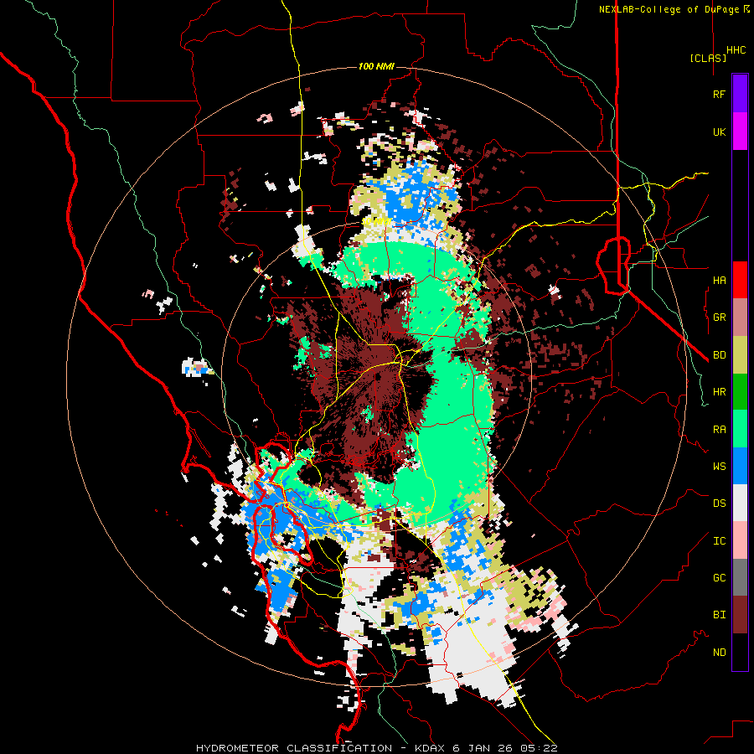Click the GC gray legend swatch
754x754 pixels.
(740, 577)
